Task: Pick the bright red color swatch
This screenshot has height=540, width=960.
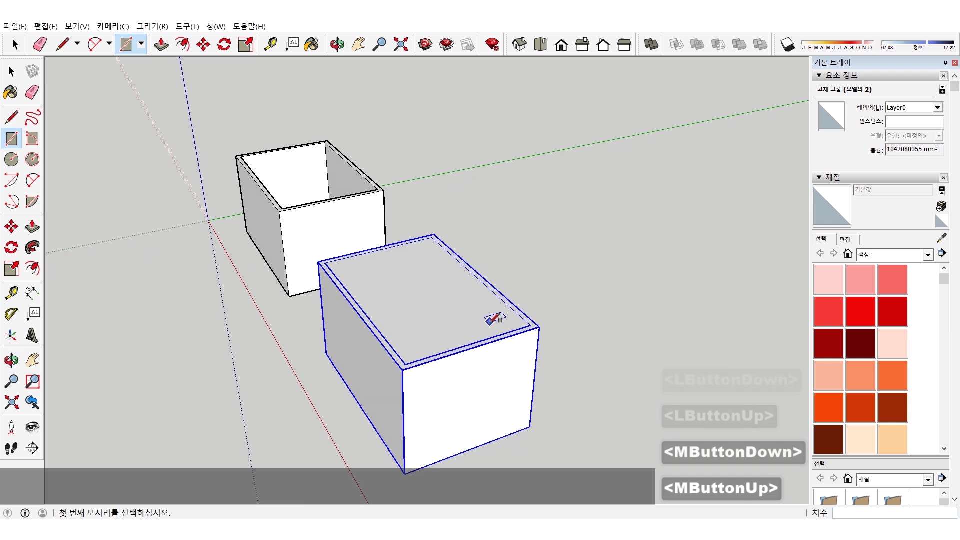Action: 860,311
